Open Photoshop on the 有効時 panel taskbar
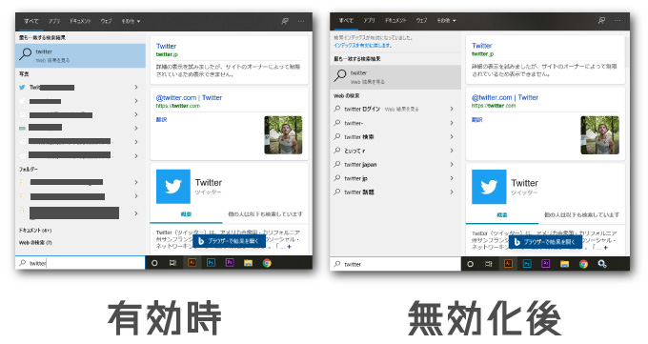648x344 pixels. [x=211, y=263]
